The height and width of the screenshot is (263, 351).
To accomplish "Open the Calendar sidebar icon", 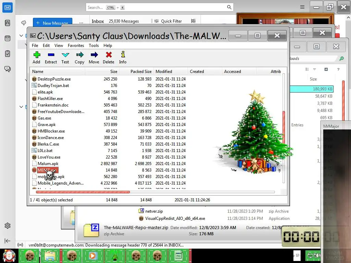I will coord(8,38).
